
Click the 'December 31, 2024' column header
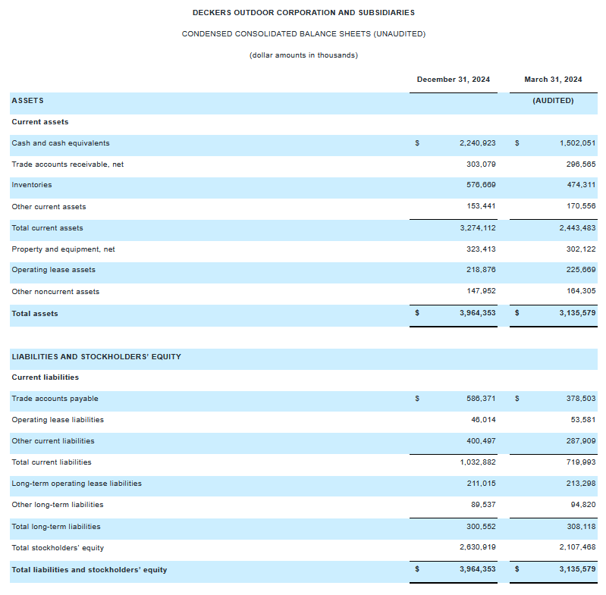pos(454,80)
